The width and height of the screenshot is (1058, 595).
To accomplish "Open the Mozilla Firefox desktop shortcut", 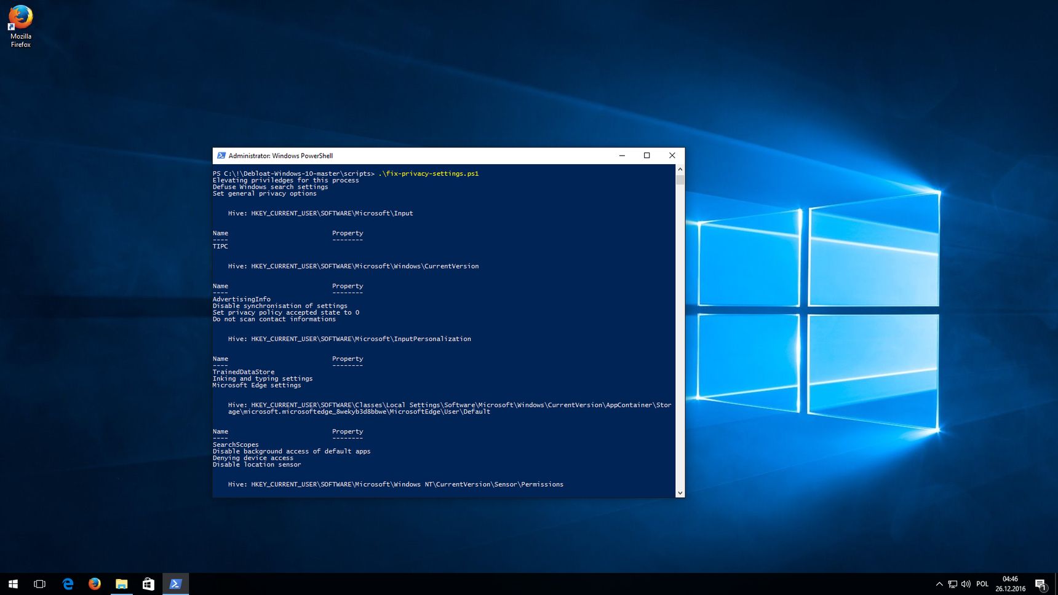I will 20,26.
